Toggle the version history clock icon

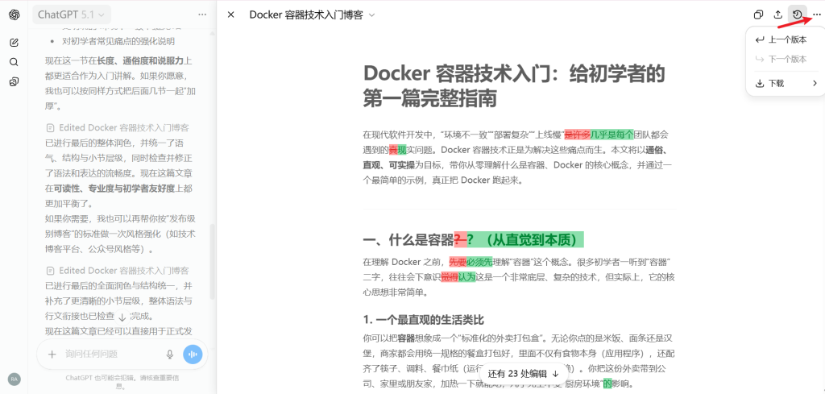[798, 15]
